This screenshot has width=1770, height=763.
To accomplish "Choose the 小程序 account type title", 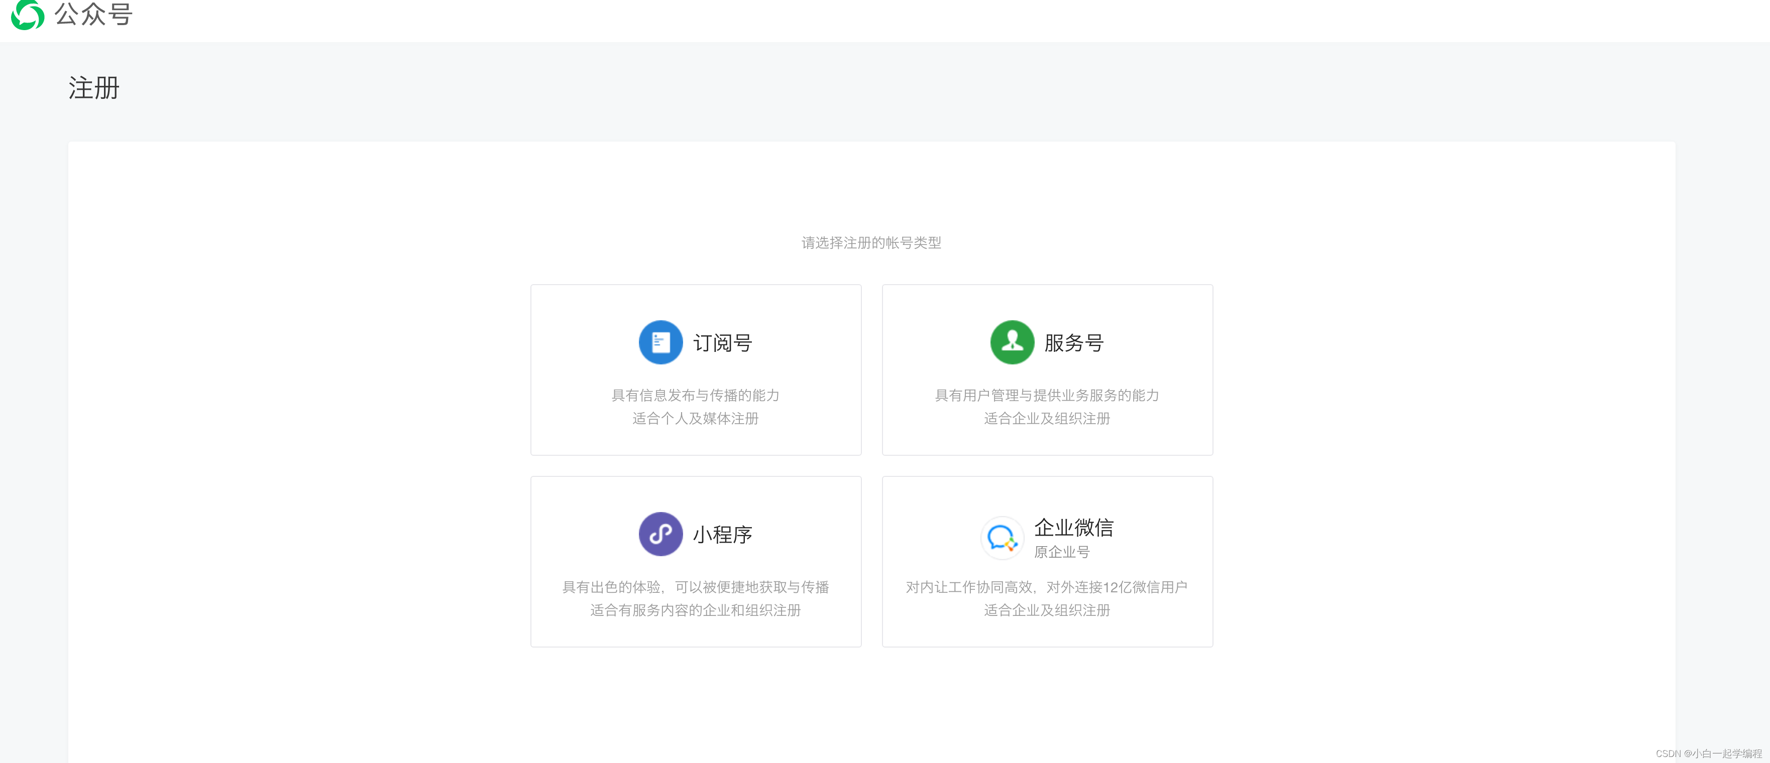I will (722, 534).
